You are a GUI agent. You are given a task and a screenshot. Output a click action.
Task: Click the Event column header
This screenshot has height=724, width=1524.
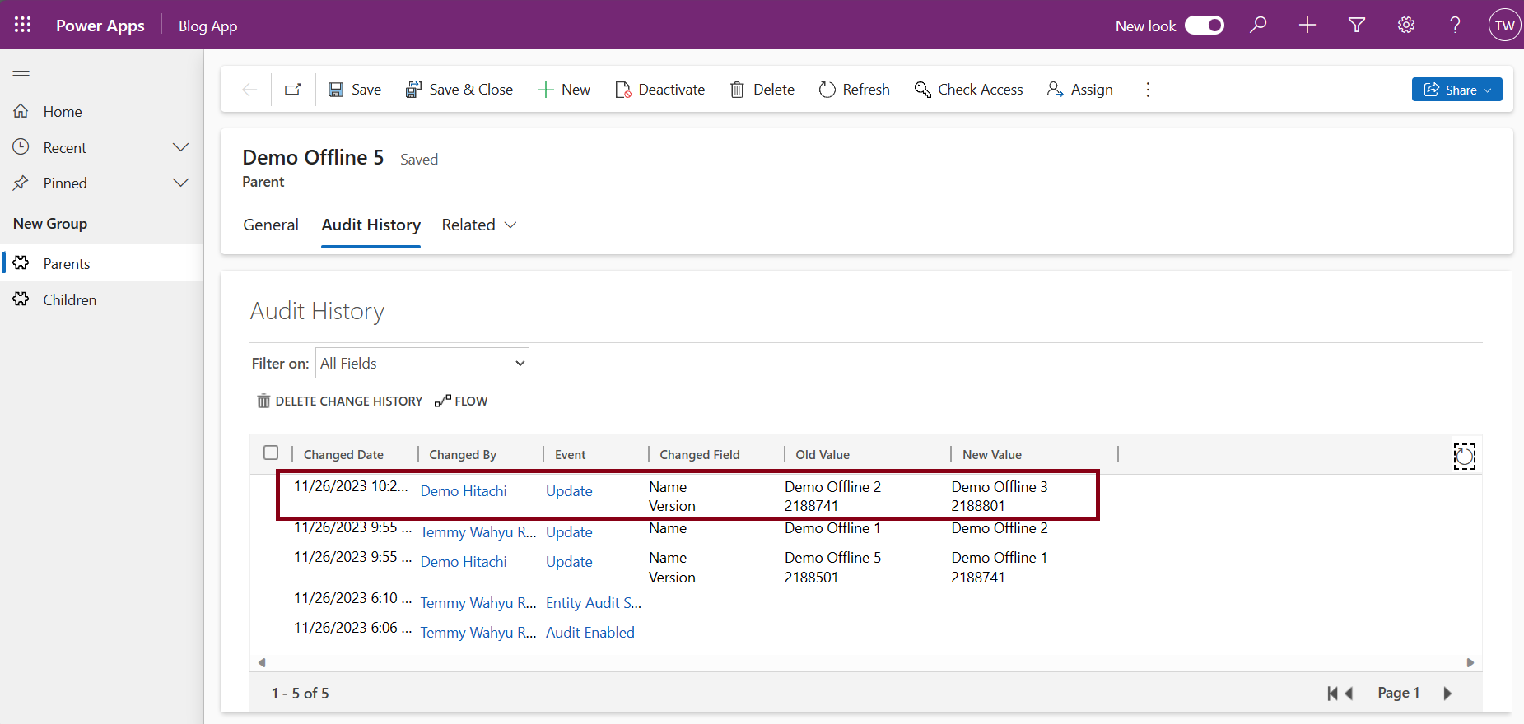(x=571, y=454)
